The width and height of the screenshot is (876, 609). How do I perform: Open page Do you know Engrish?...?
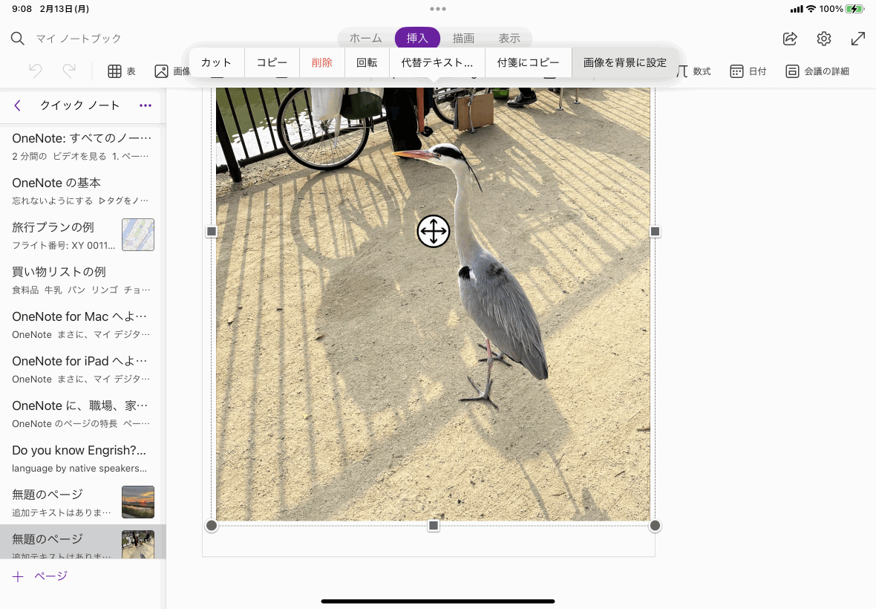click(x=82, y=459)
